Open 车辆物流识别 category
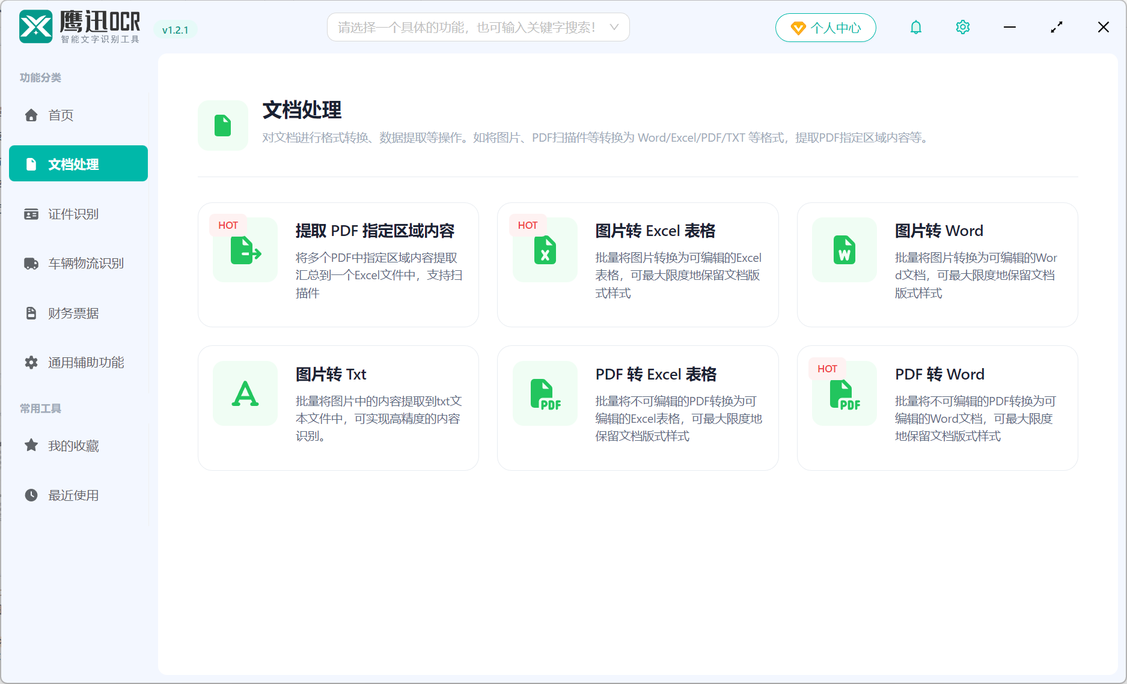This screenshot has width=1127, height=684. [x=79, y=264]
